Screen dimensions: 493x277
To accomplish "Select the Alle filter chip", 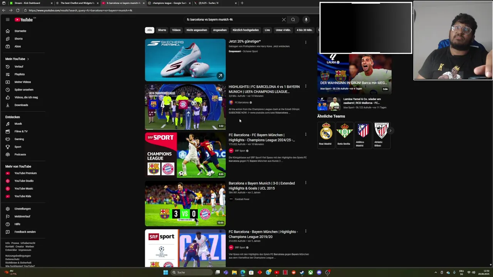I will click(149, 30).
